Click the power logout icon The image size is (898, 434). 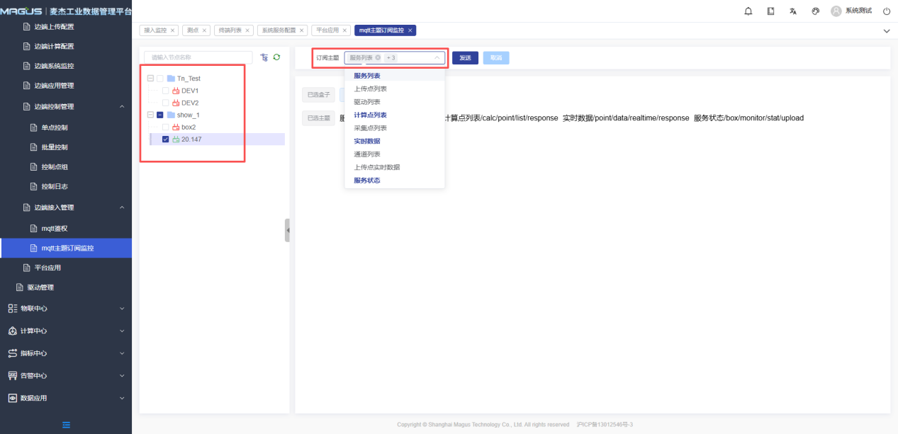pos(886,11)
